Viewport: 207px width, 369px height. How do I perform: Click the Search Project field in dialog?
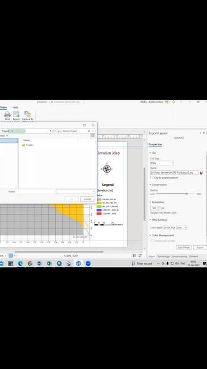74,131
